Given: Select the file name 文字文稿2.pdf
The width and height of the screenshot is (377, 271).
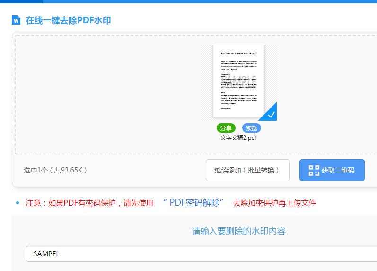Looking at the screenshot, I should point(238,138).
